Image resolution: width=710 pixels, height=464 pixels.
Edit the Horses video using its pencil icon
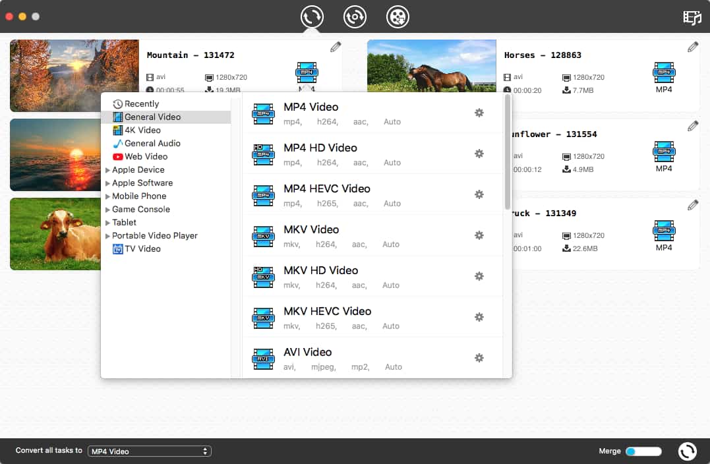coord(692,47)
